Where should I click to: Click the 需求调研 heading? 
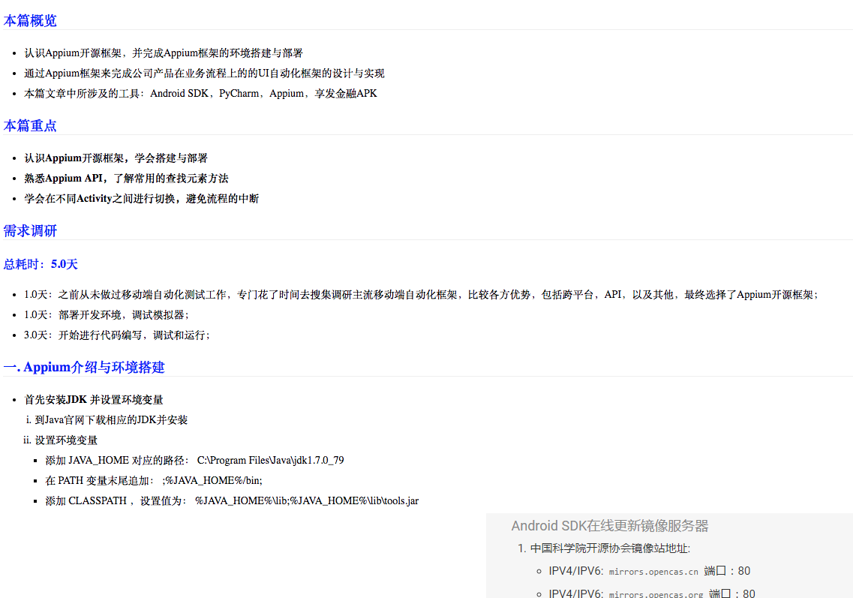coord(30,230)
